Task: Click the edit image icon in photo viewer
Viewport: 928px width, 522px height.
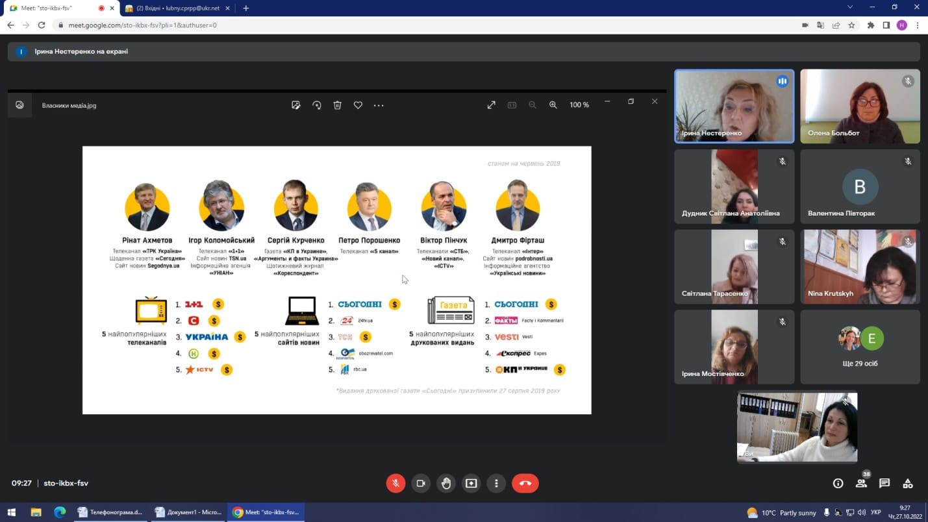Action: click(296, 105)
